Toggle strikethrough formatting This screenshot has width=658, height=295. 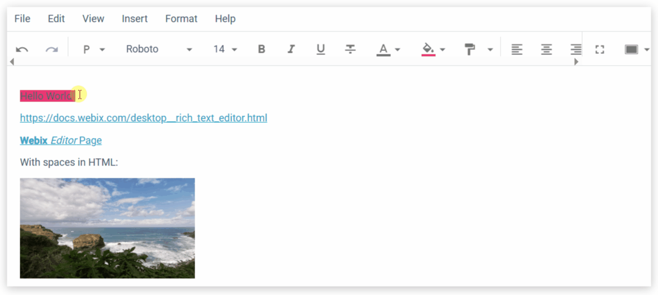[350, 49]
